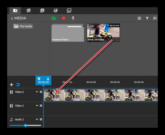The image size is (165, 135).
Task: Open the Backgrounds graphics tab
Action: pyautogui.click(x=69, y=10)
